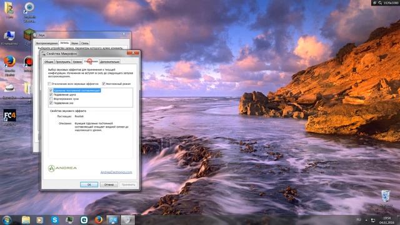Click the 'Применить' button
Image resolution: width=400 pixels, height=225 pixels.
128,184
